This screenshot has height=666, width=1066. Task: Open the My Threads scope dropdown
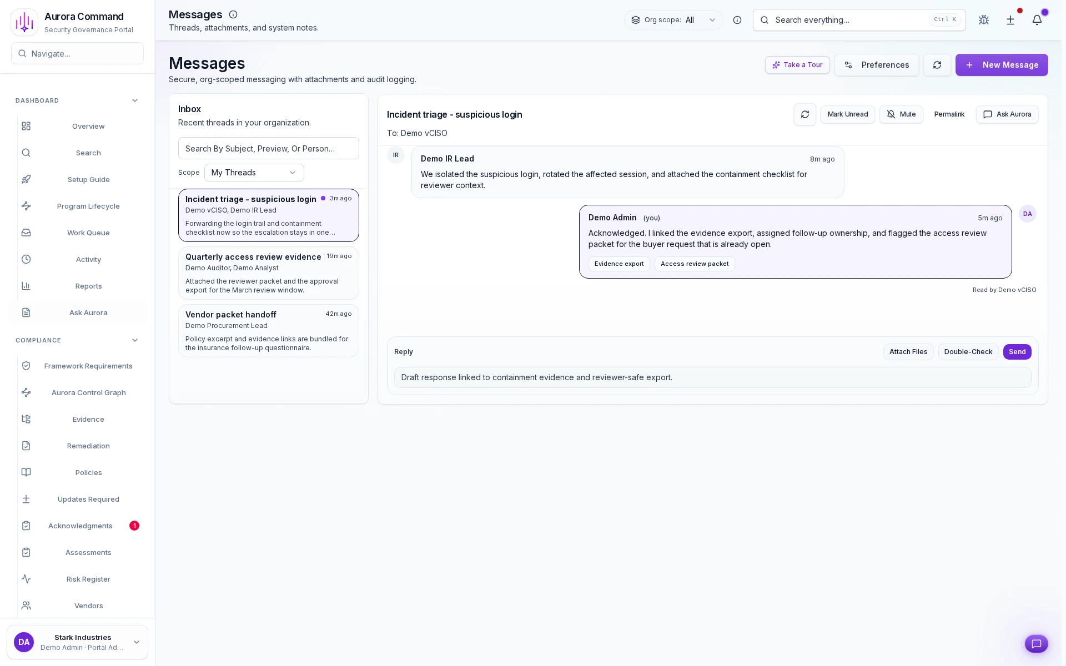254,173
